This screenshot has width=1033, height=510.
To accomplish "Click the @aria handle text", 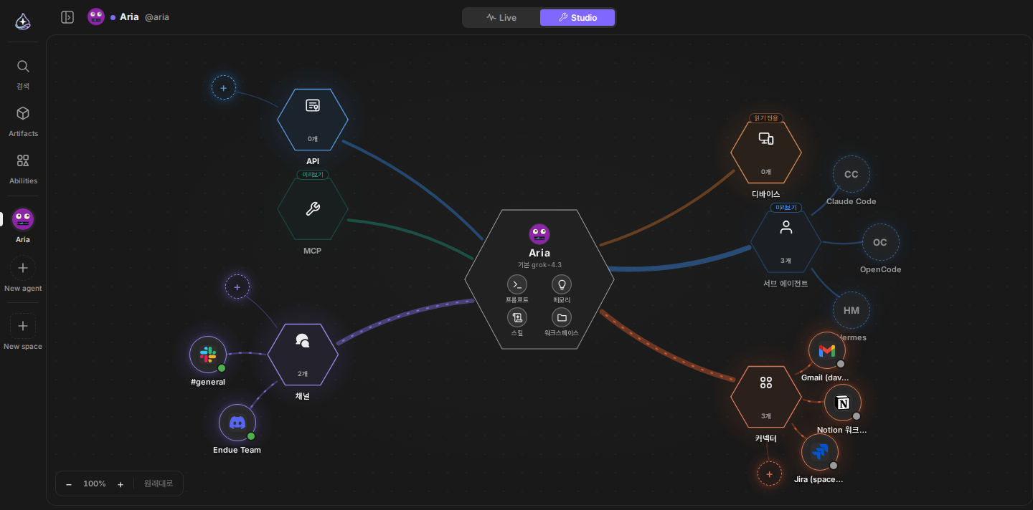I will [x=157, y=17].
